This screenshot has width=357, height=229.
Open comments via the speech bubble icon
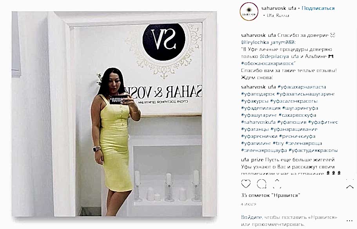(x=261, y=184)
